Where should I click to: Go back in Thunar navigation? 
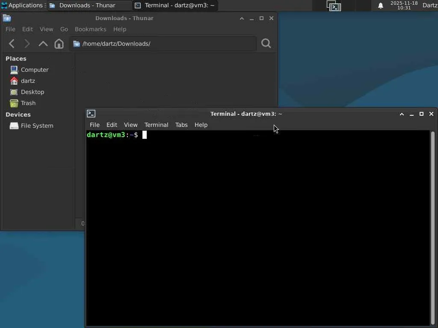tap(12, 44)
